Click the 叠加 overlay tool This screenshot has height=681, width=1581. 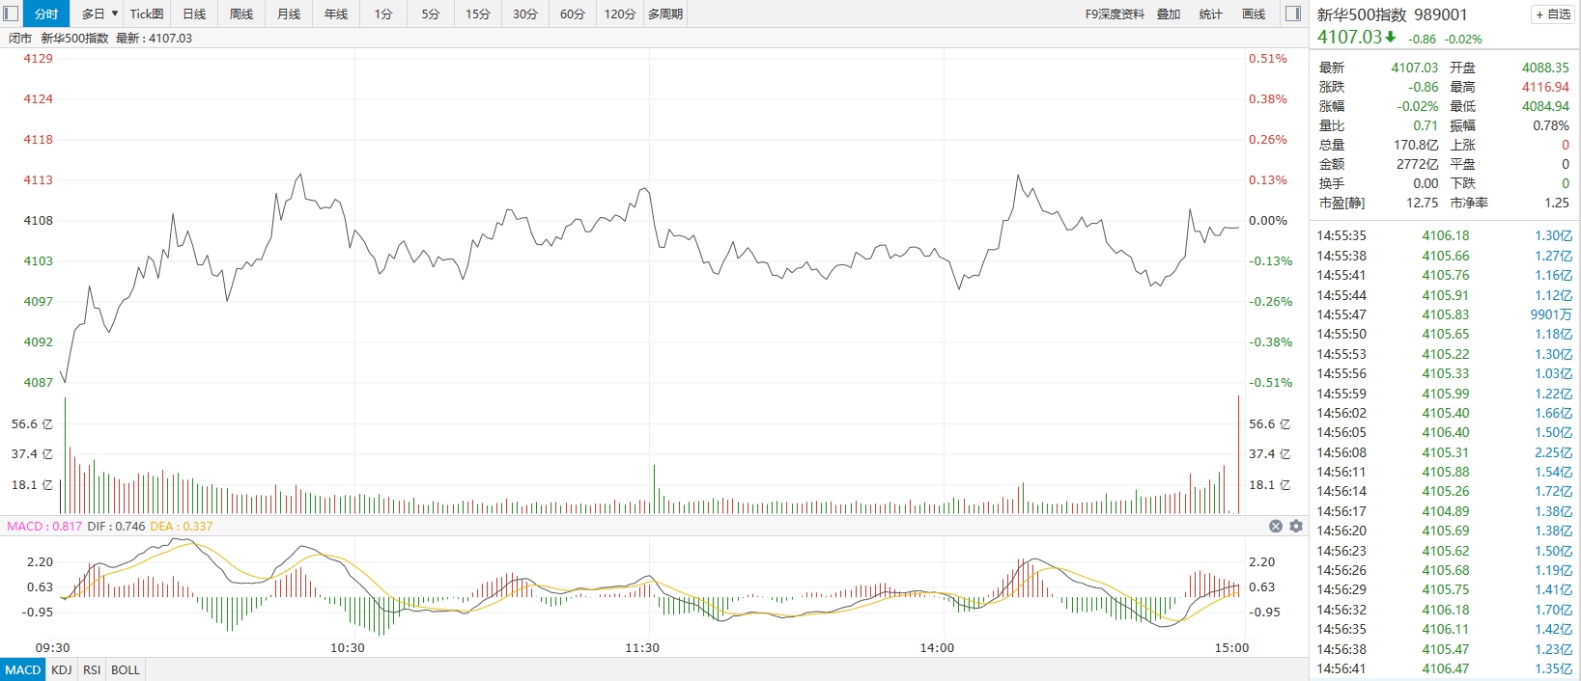pyautogui.click(x=1169, y=14)
